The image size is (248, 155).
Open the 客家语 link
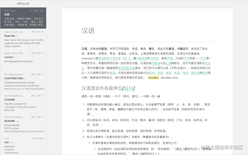pyautogui.click(x=195, y=73)
